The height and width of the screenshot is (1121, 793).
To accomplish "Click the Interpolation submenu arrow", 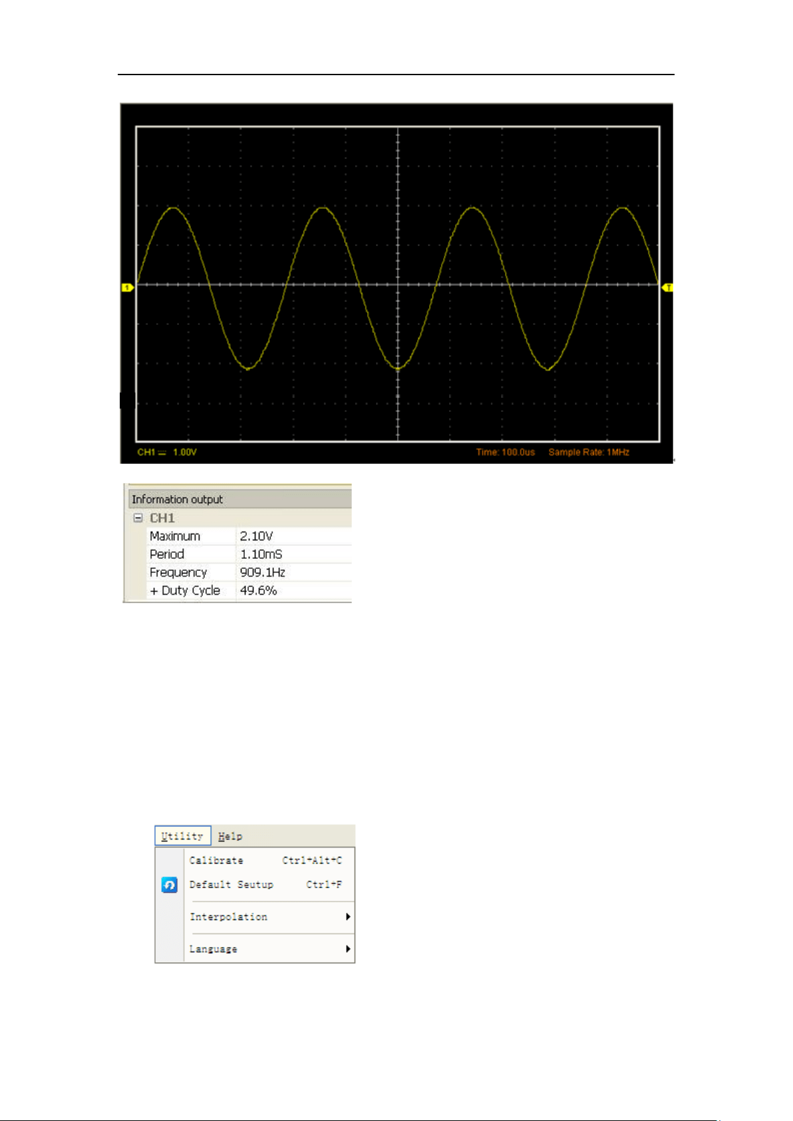I will (x=348, y=917).
